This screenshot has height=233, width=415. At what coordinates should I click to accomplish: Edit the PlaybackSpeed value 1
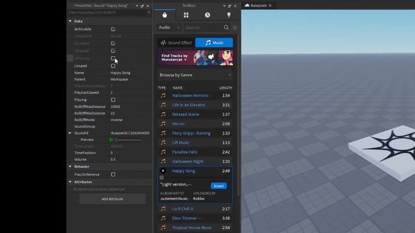pos(112,93)
